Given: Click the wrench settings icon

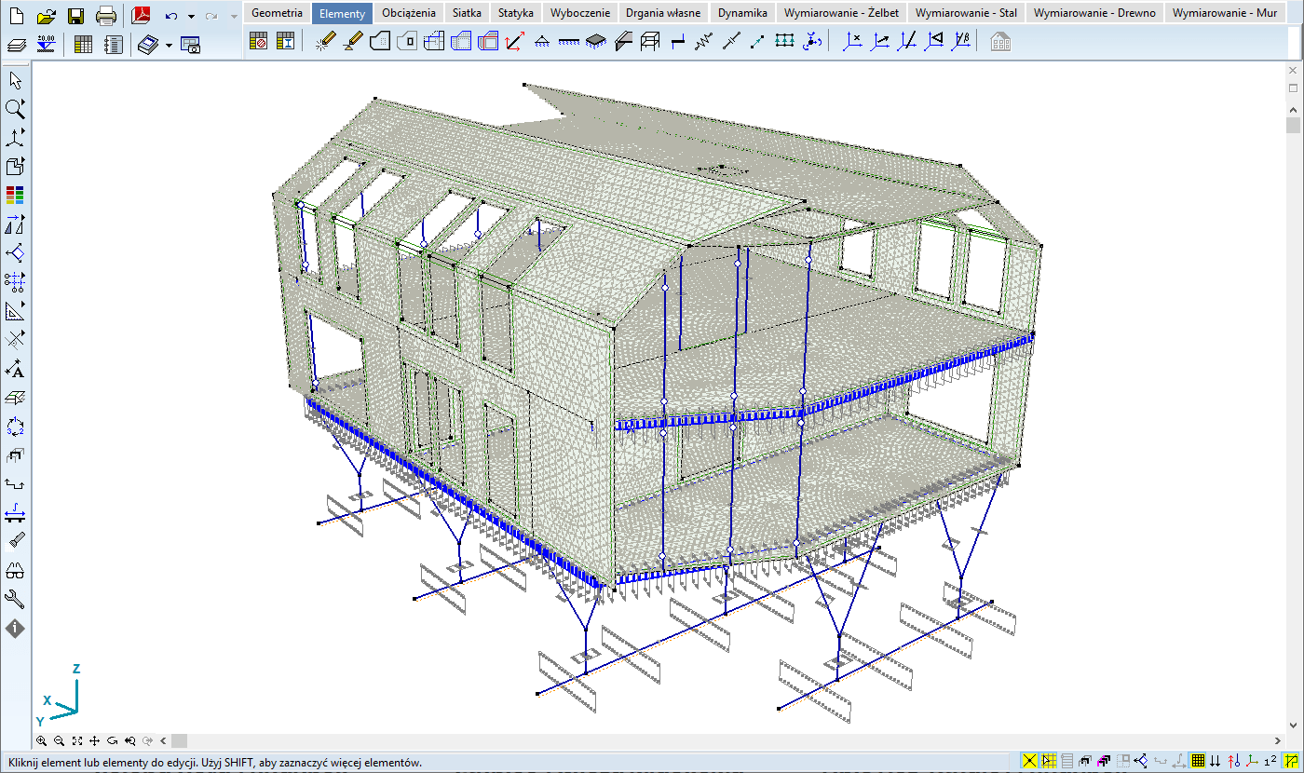Looking at the screenshot, I should (15, 599).
